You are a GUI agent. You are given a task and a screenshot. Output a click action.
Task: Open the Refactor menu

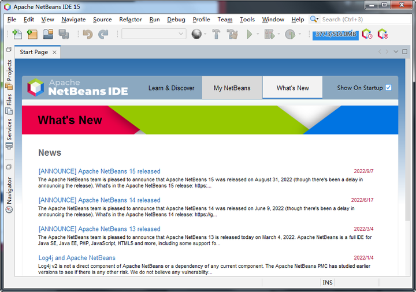pyautogui.click(x=131, y=20)
